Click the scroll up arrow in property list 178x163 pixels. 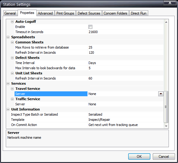[166, 22]
